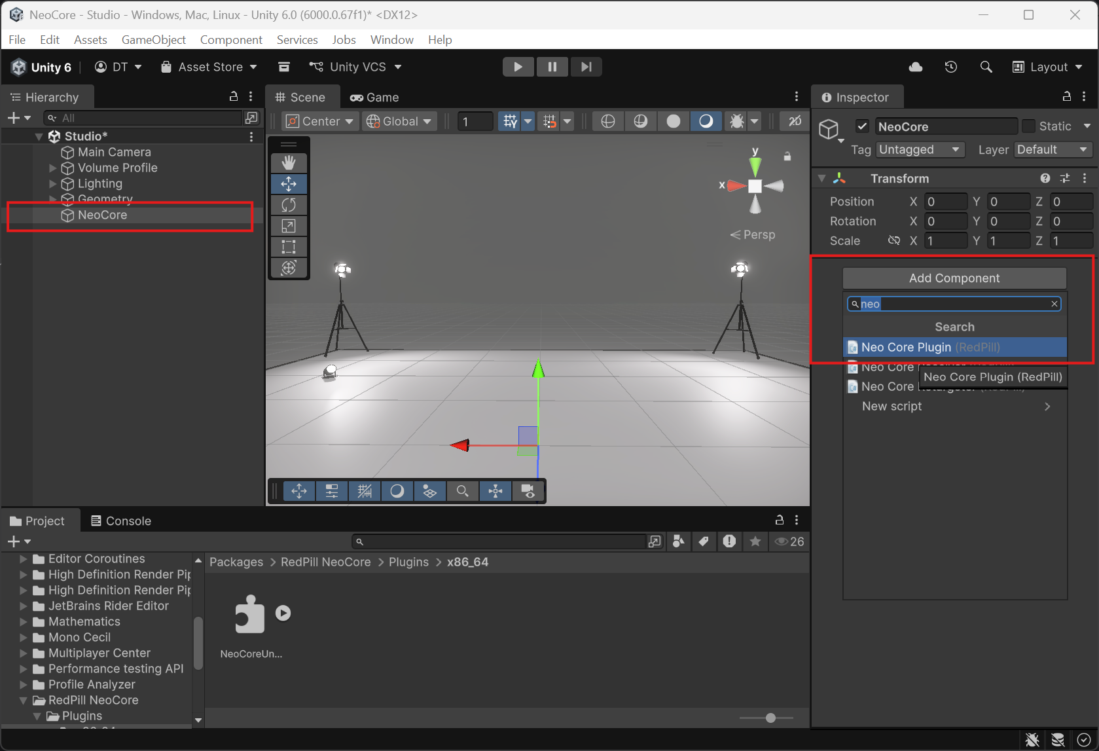Adjust the Project icon size slider
The image size is (1099, 751).
[x=770, y=718]
